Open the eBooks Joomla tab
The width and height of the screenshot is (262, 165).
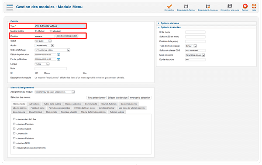point(20,108)
